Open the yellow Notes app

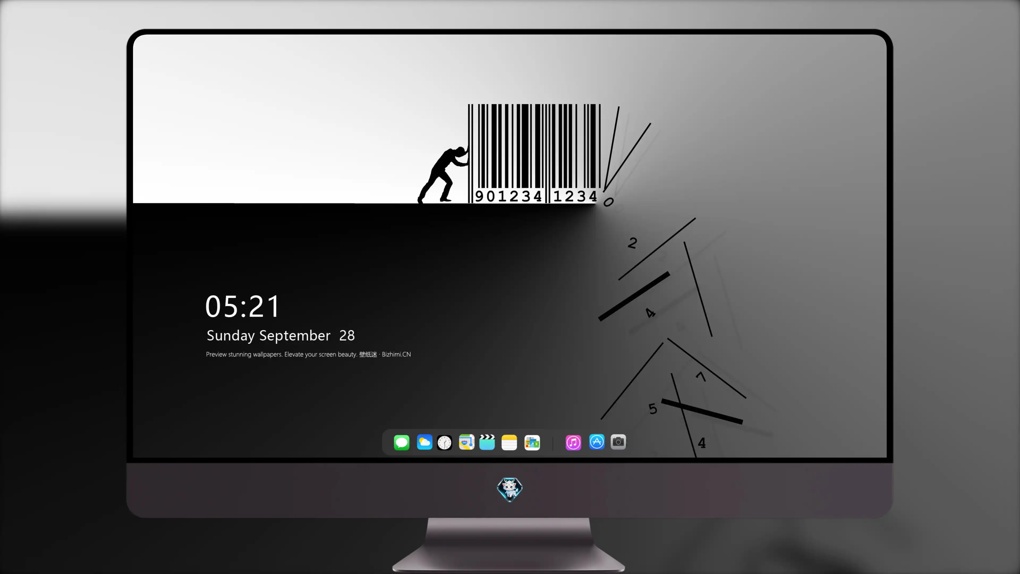(x=509, y=442)
